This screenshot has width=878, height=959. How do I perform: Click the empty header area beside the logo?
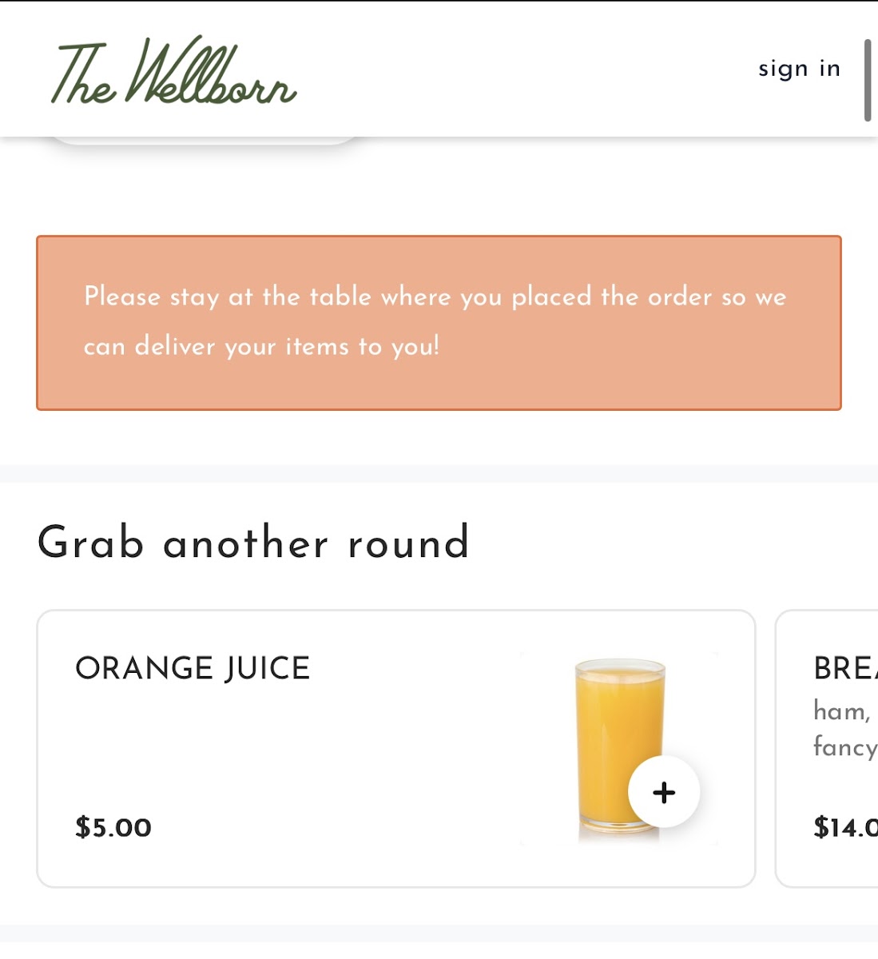coord(519,69)
